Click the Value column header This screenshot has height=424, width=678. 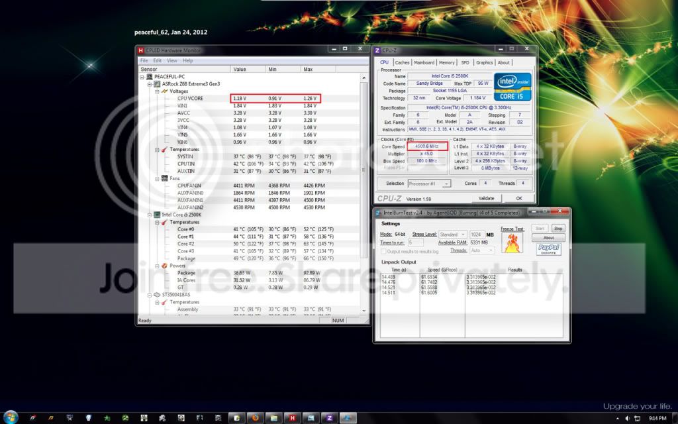pyautogui.click(x=249, y=69)
